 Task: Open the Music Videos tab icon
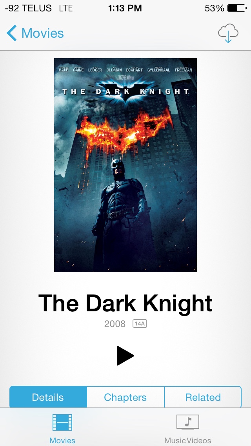point(187,422)
